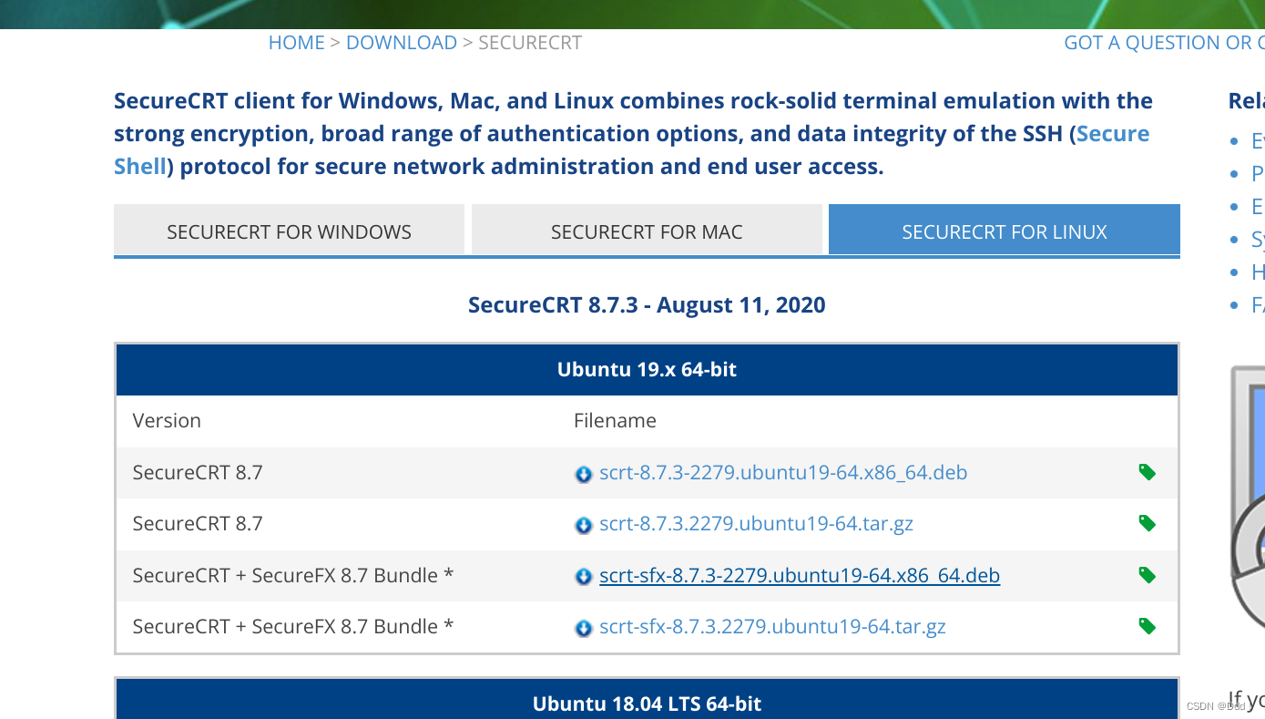Click the green tag icon in the first SecureCRT 8.7 row
This screenshot has height=719, width=1265.
click(1147, 472)
